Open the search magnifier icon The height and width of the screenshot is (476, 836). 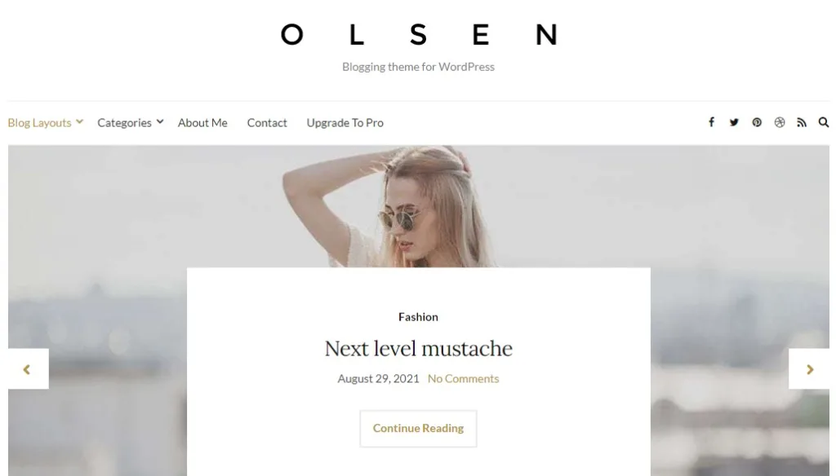(x=824, y=122)
